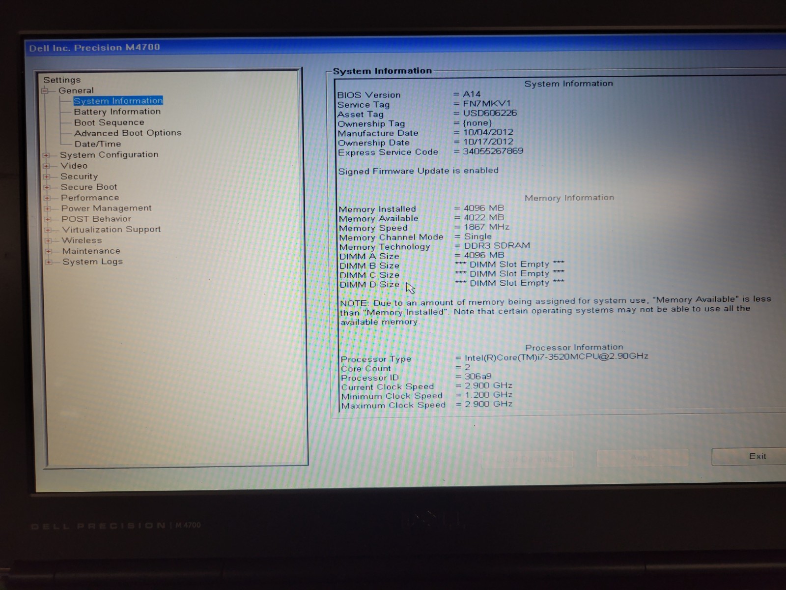Expand the Maintenance node
Viewport: 786px width, 590px height.
pos(48,251)
